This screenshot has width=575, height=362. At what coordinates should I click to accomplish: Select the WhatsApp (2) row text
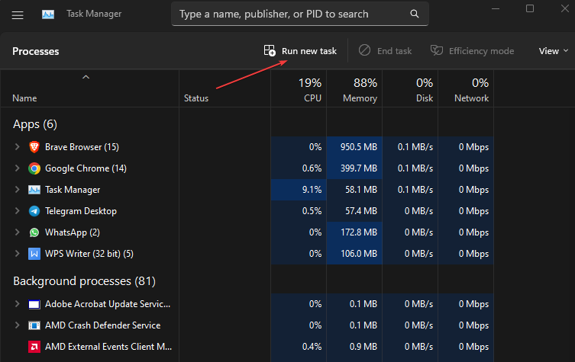(73, 232)
